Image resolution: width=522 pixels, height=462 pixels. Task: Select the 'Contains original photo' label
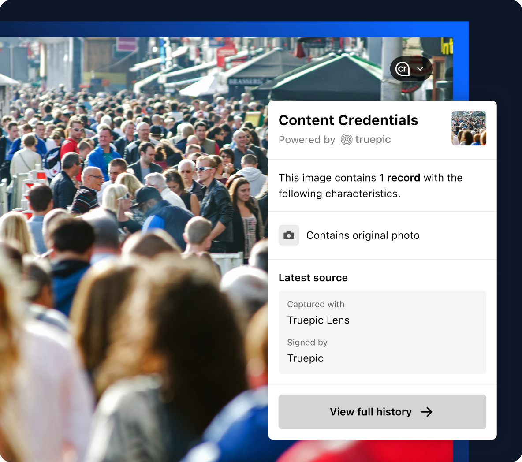(363, 235)
